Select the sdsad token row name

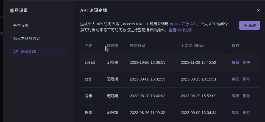pyautogui.click(x=90, y=62)
